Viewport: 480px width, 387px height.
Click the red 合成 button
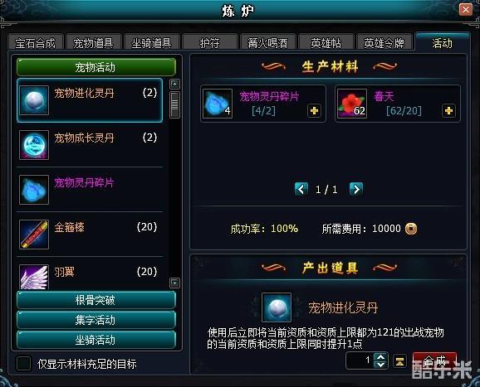coord(434,360)
